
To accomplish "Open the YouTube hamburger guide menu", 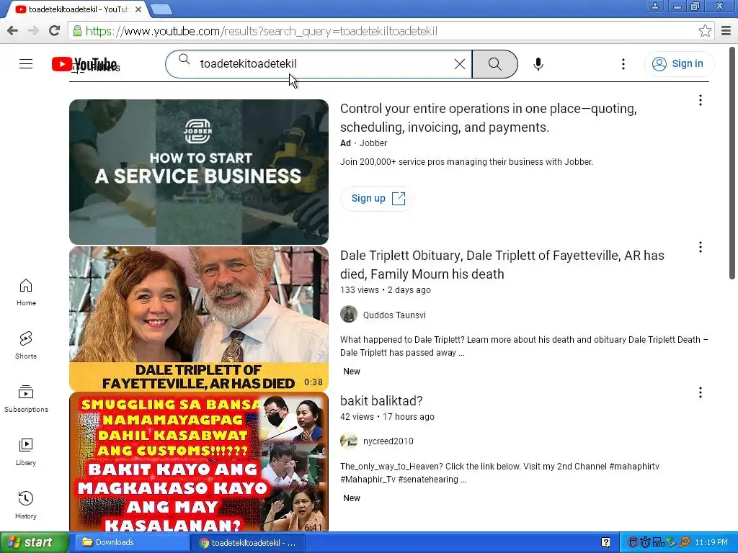I will (26, 63).
